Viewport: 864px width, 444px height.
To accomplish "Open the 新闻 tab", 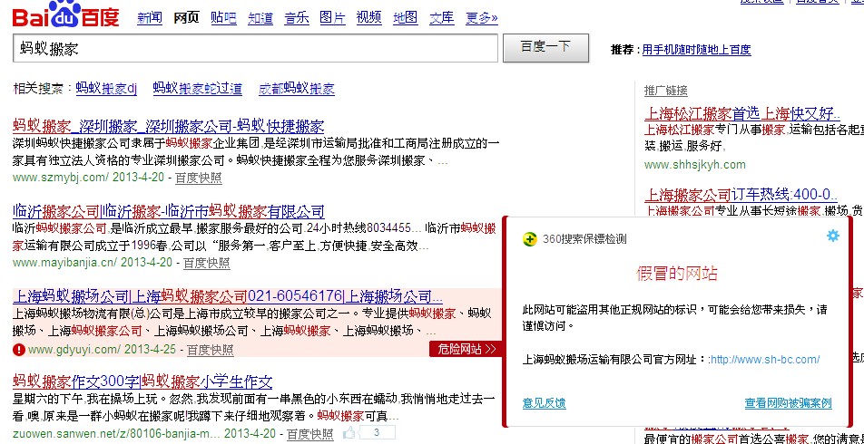I will pyautogui.click(x=150, y=18).
